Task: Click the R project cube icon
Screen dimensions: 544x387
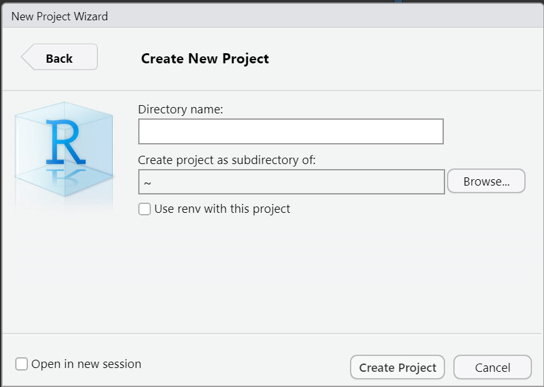Action: tap(64, 149)
